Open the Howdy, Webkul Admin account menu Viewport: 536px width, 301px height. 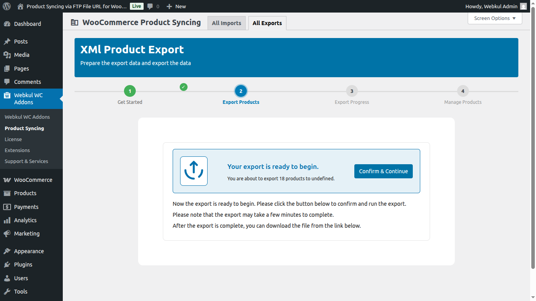pyautogui.click(x=495, y=6)
